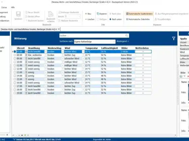Click Neuer Bericht in the ribbon
This screenshot has height=141, width=189.
click(x=32, y=12)
